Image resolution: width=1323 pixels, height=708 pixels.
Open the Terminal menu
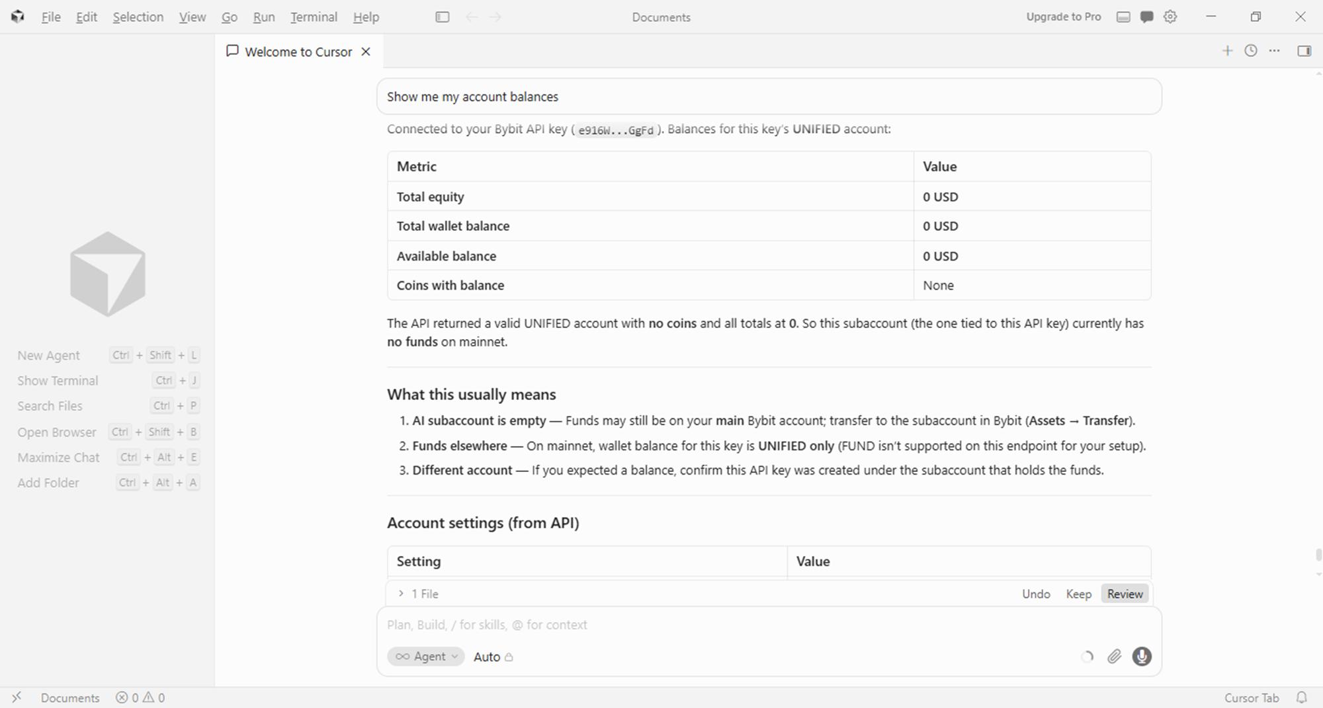point(314,17)
